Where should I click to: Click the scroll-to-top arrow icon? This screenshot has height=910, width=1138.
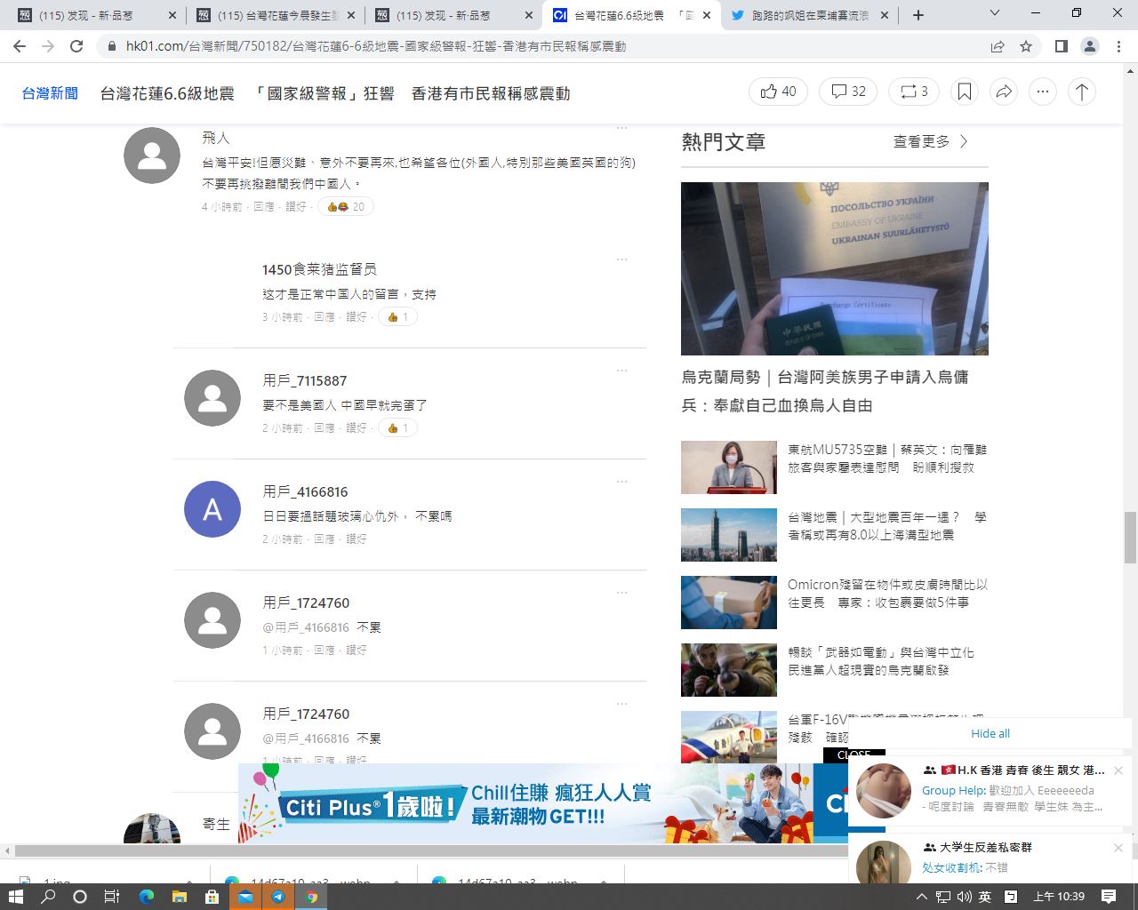pyautogui.click(x=1082, y=92)
